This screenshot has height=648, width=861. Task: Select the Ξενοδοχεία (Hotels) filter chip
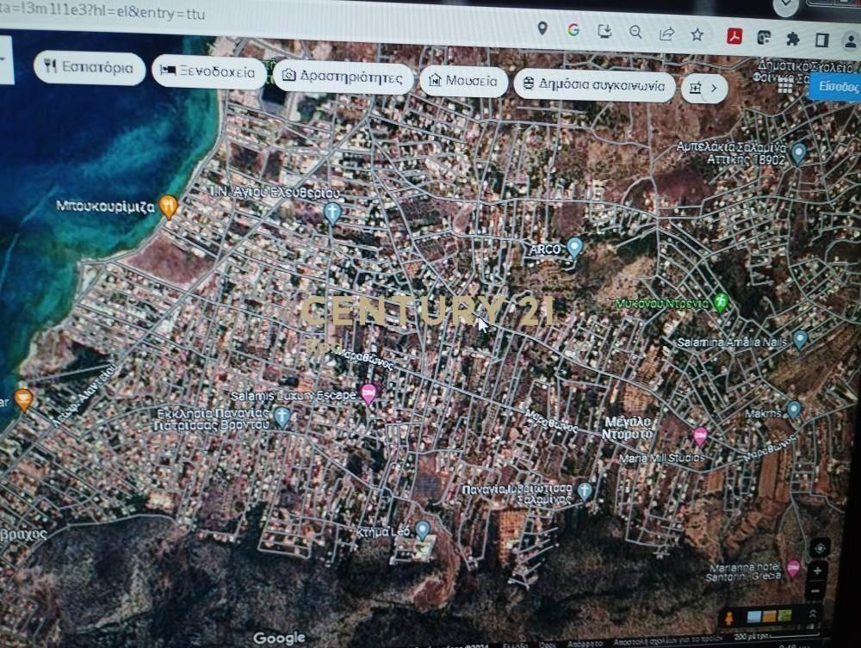208,73
